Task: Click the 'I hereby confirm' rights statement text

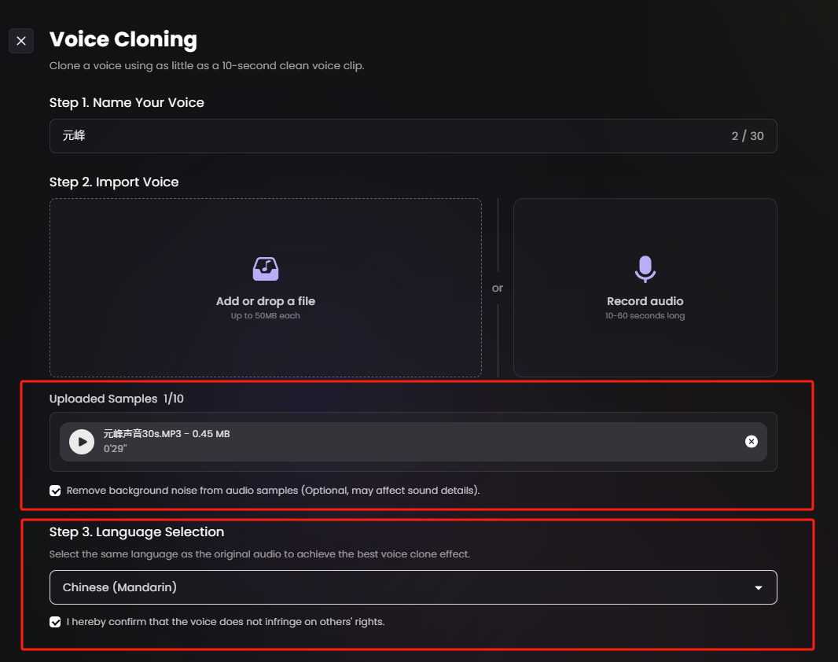Action: (226, 622)
